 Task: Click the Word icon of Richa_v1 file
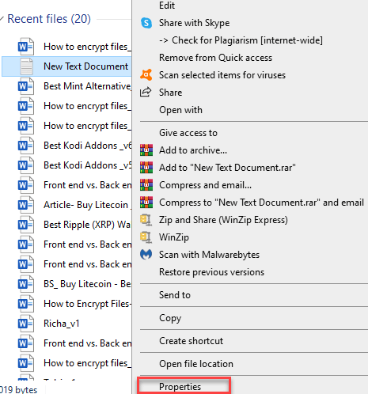coord(26,324)
